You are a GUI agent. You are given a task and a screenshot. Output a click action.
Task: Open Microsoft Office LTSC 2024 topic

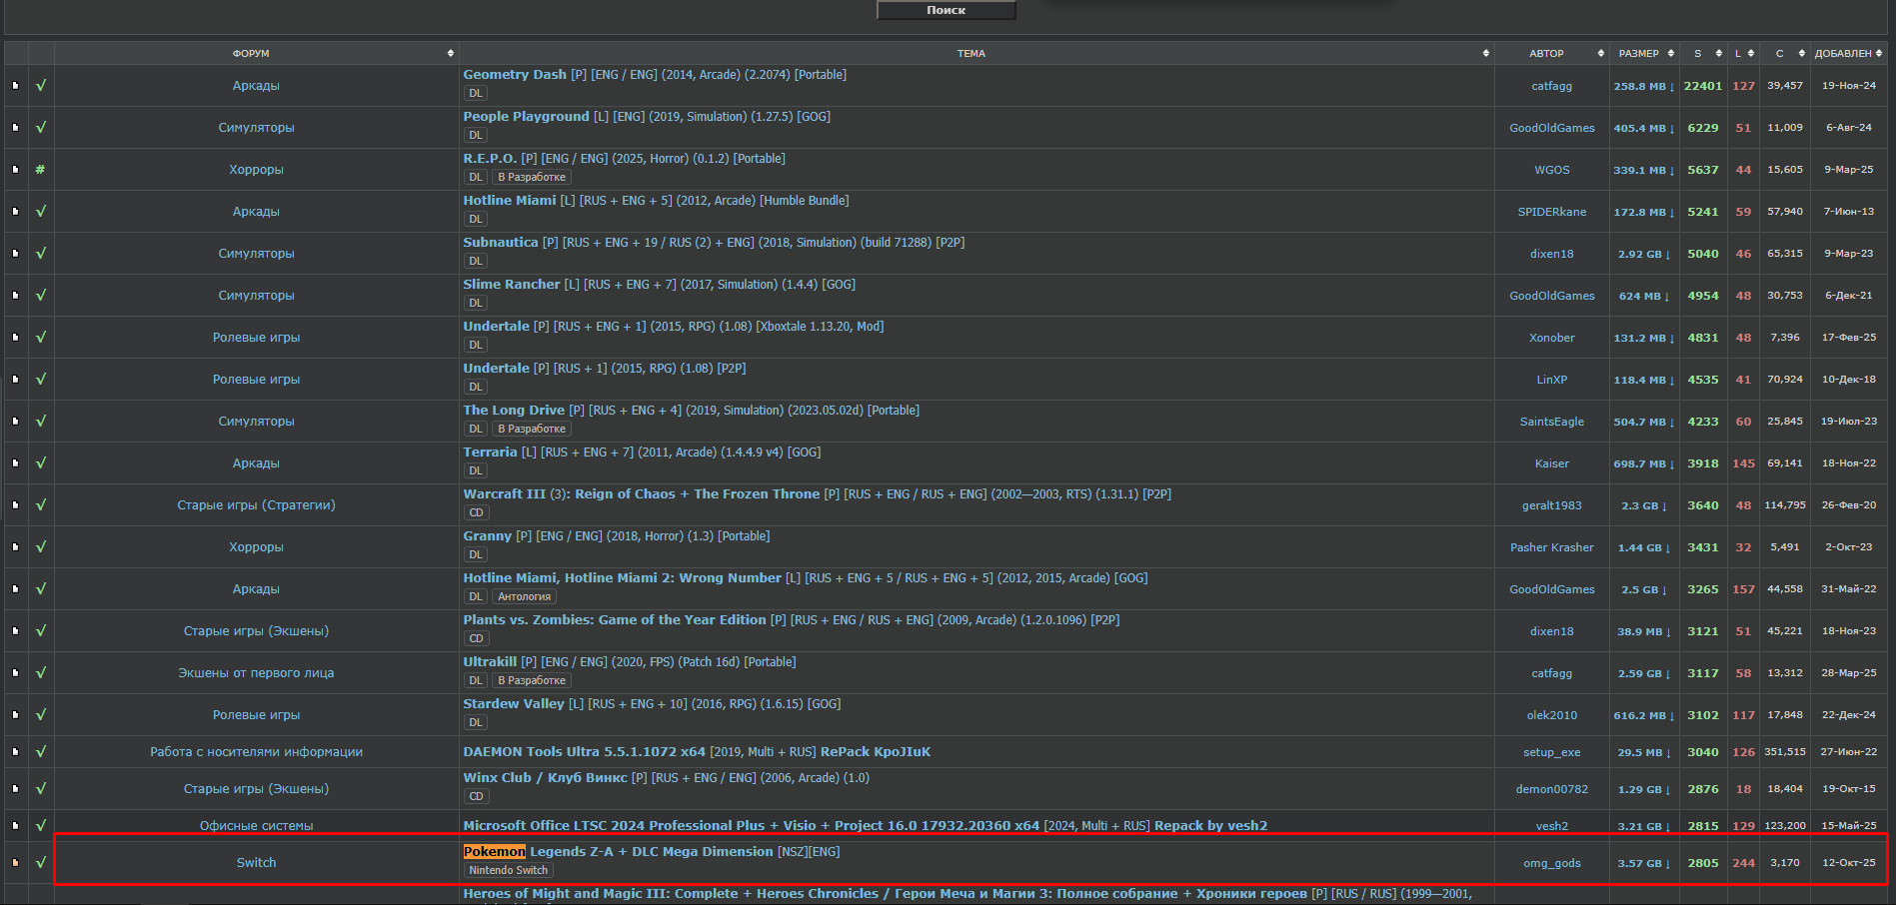click(x=865, y=826)
